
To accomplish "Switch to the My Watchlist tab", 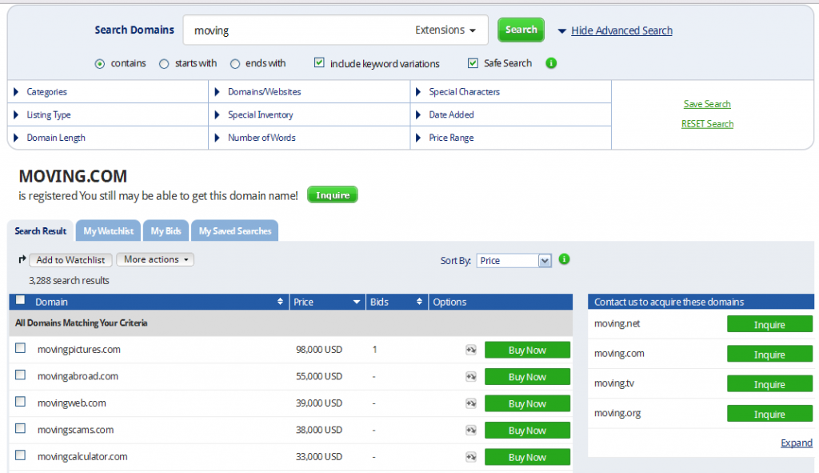I will coord(107,230).
